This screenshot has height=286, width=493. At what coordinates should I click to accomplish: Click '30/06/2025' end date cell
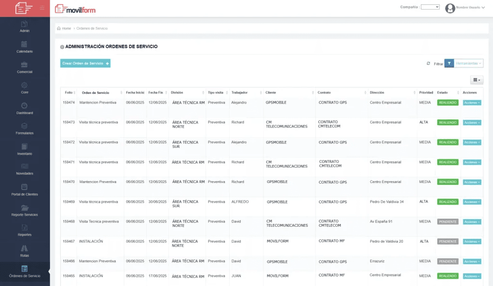point(157,202)
